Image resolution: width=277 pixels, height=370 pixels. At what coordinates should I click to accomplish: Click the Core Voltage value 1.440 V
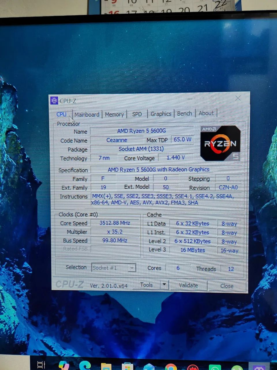pos(175,158)
